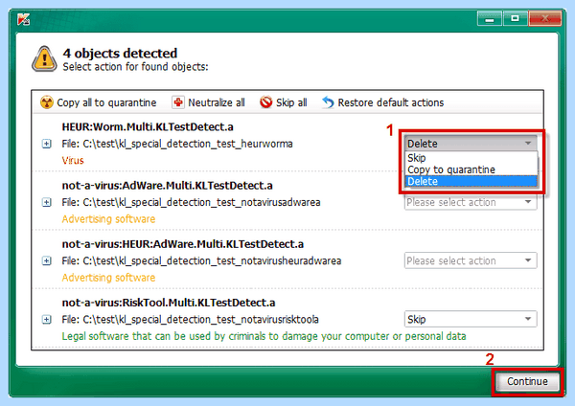Select the not-a-virus:AdWare.Multi.KLTestDetect.a heading
This screenshot has height=406, width=575.
click(167, 186)
